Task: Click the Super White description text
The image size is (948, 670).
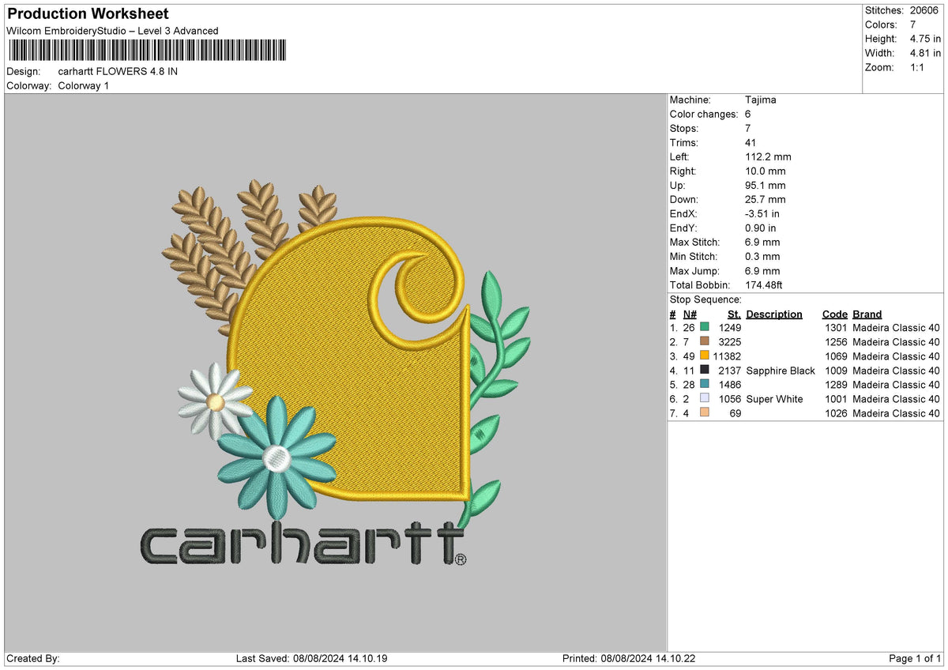Action: [774, 398]
